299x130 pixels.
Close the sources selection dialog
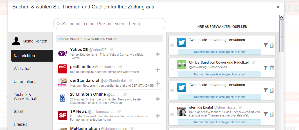point(278,7)
